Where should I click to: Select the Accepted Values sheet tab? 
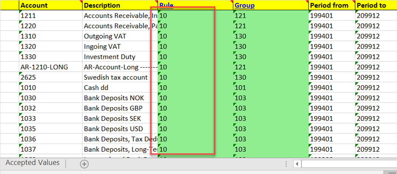click(x=32, y=162)
